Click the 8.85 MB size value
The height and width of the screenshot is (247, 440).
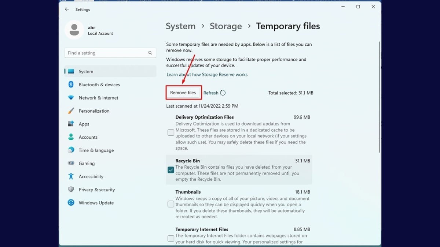[302, 229]
